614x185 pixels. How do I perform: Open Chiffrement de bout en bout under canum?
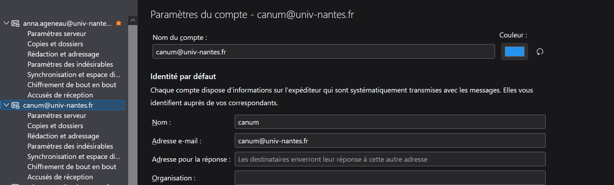[x=72, y=167]
